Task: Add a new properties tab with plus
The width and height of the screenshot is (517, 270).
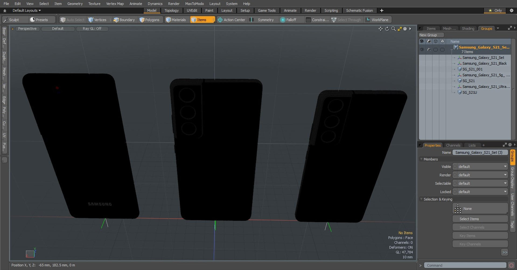Action: coord(483,145)
